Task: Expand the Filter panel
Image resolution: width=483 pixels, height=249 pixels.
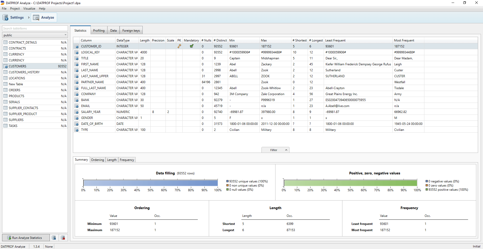Action: 275,150
